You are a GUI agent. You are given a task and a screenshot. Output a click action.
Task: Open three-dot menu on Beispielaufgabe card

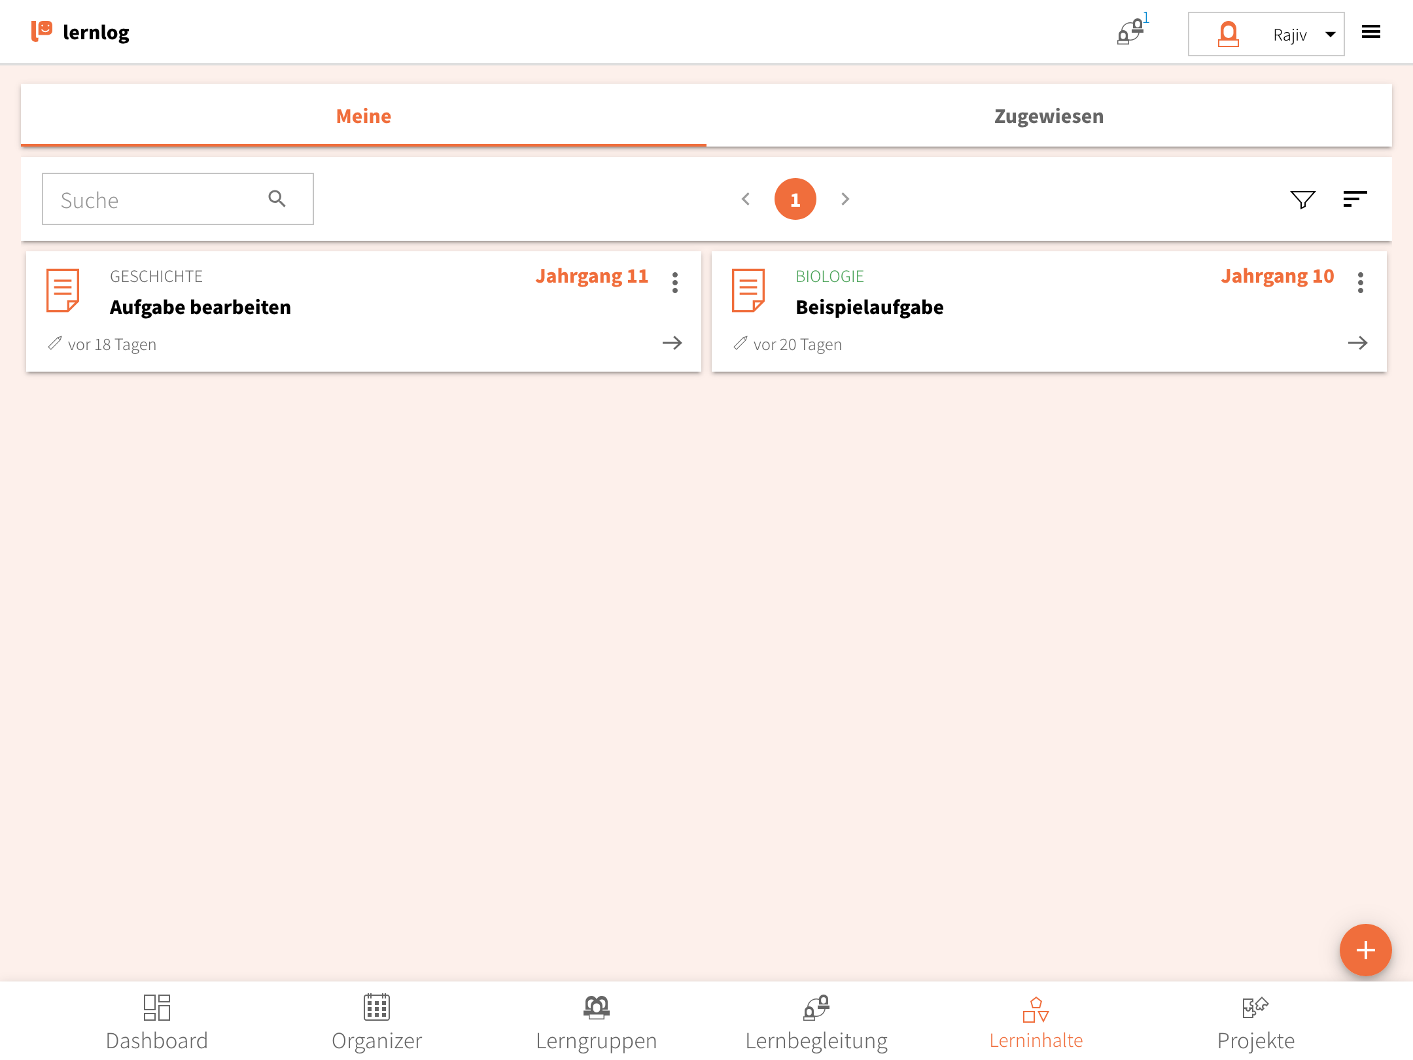(x=1361, y=283)
